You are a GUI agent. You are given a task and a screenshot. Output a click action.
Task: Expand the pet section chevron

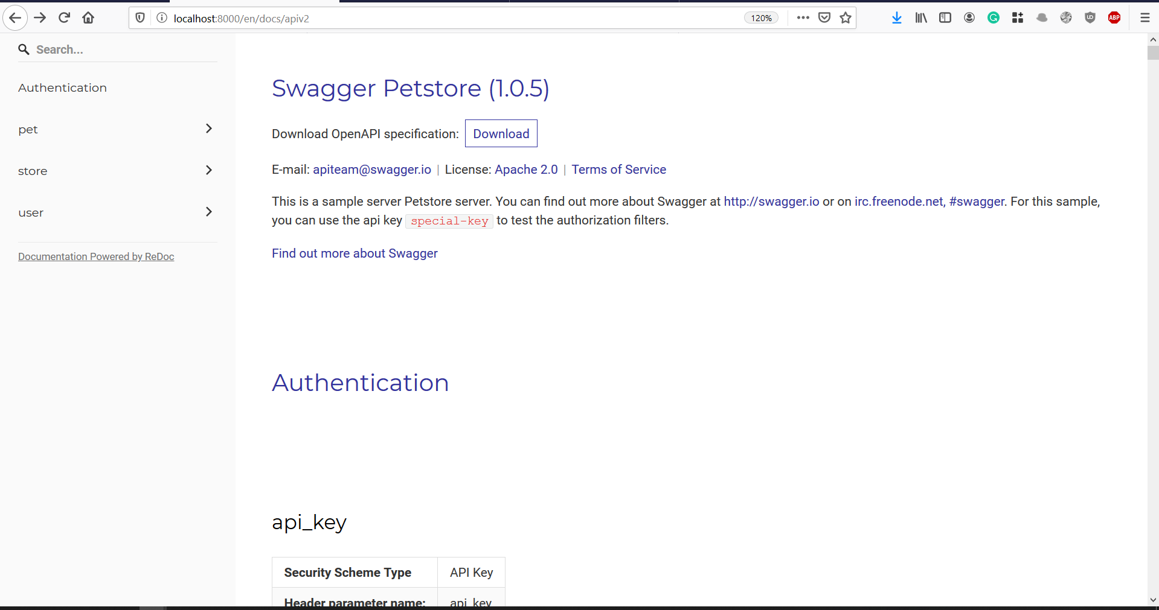(x=208, y=129)
